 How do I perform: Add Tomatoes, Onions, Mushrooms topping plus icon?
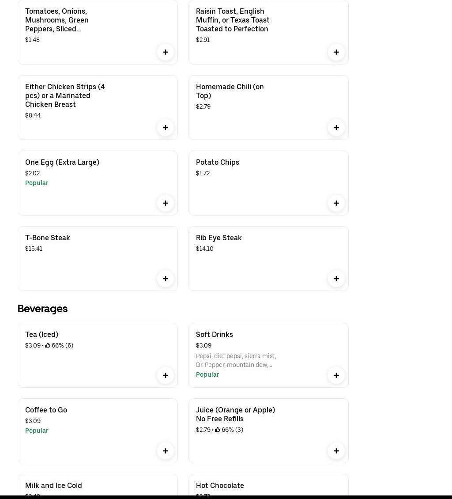pyautogui.click(x=166, y=52)
